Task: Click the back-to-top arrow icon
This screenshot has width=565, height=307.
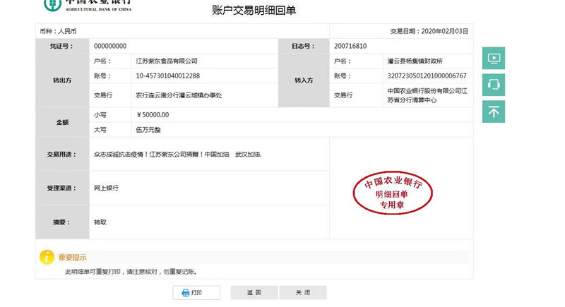Action: pos(493,112)
